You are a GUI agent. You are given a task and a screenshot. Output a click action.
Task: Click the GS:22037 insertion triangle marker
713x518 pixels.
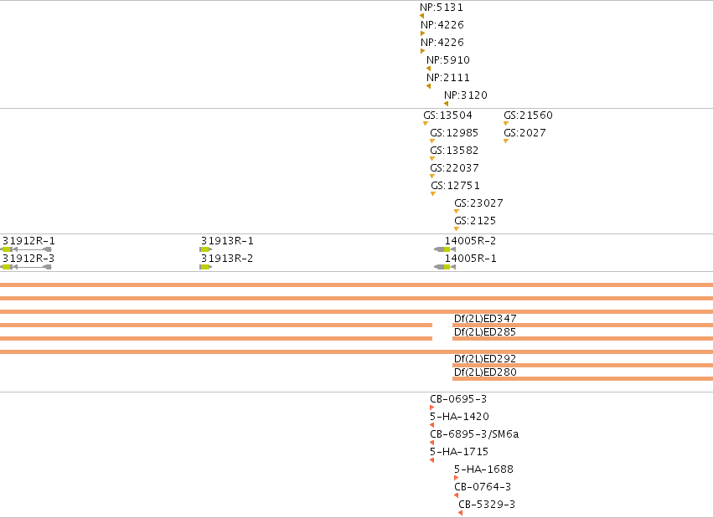432,176
